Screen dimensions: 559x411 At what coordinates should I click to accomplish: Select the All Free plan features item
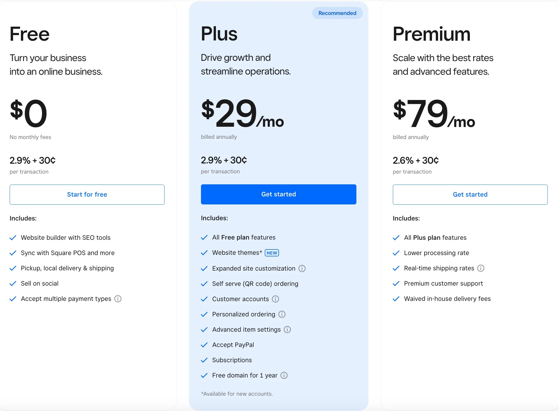(244, 237)
